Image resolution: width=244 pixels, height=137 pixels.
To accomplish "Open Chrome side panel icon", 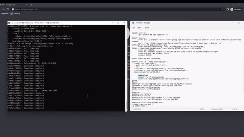I will click(228, 9).
